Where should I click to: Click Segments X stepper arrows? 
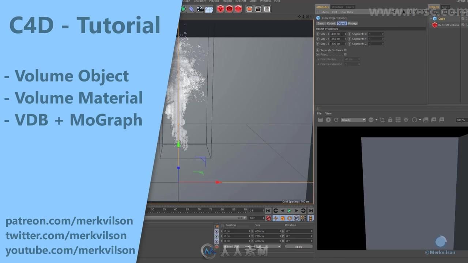click(x=383, y=34)
